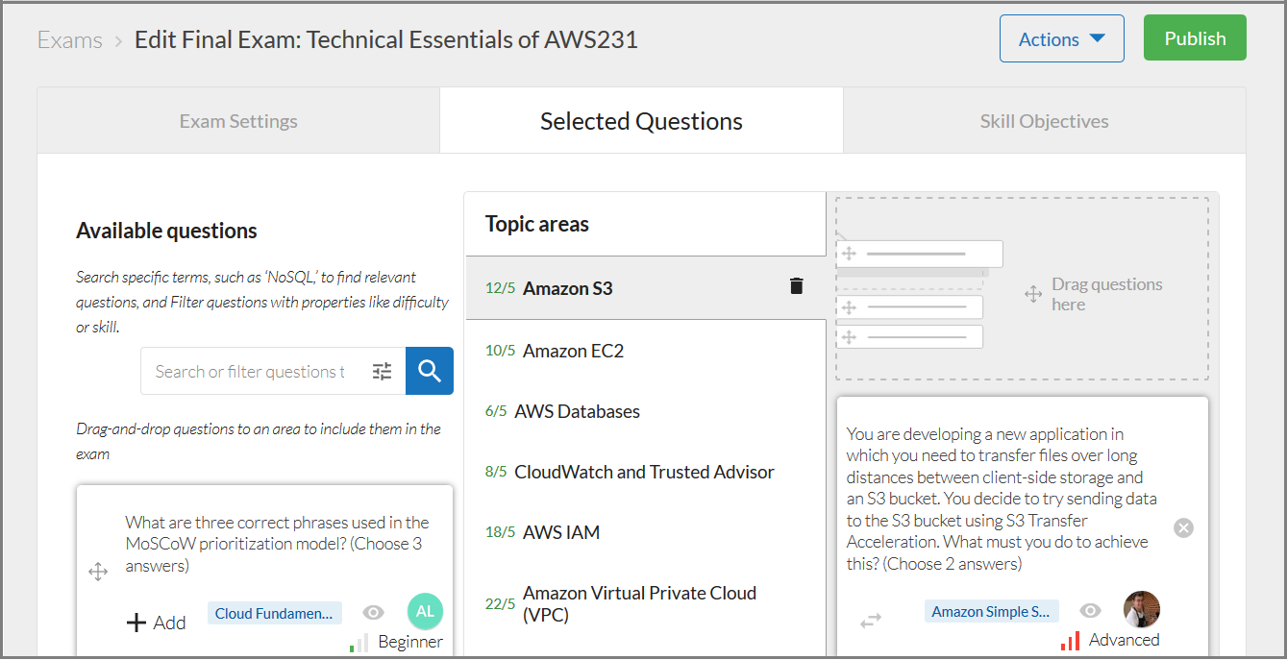
Task: Click the AL author avatar
Action: 426,611
